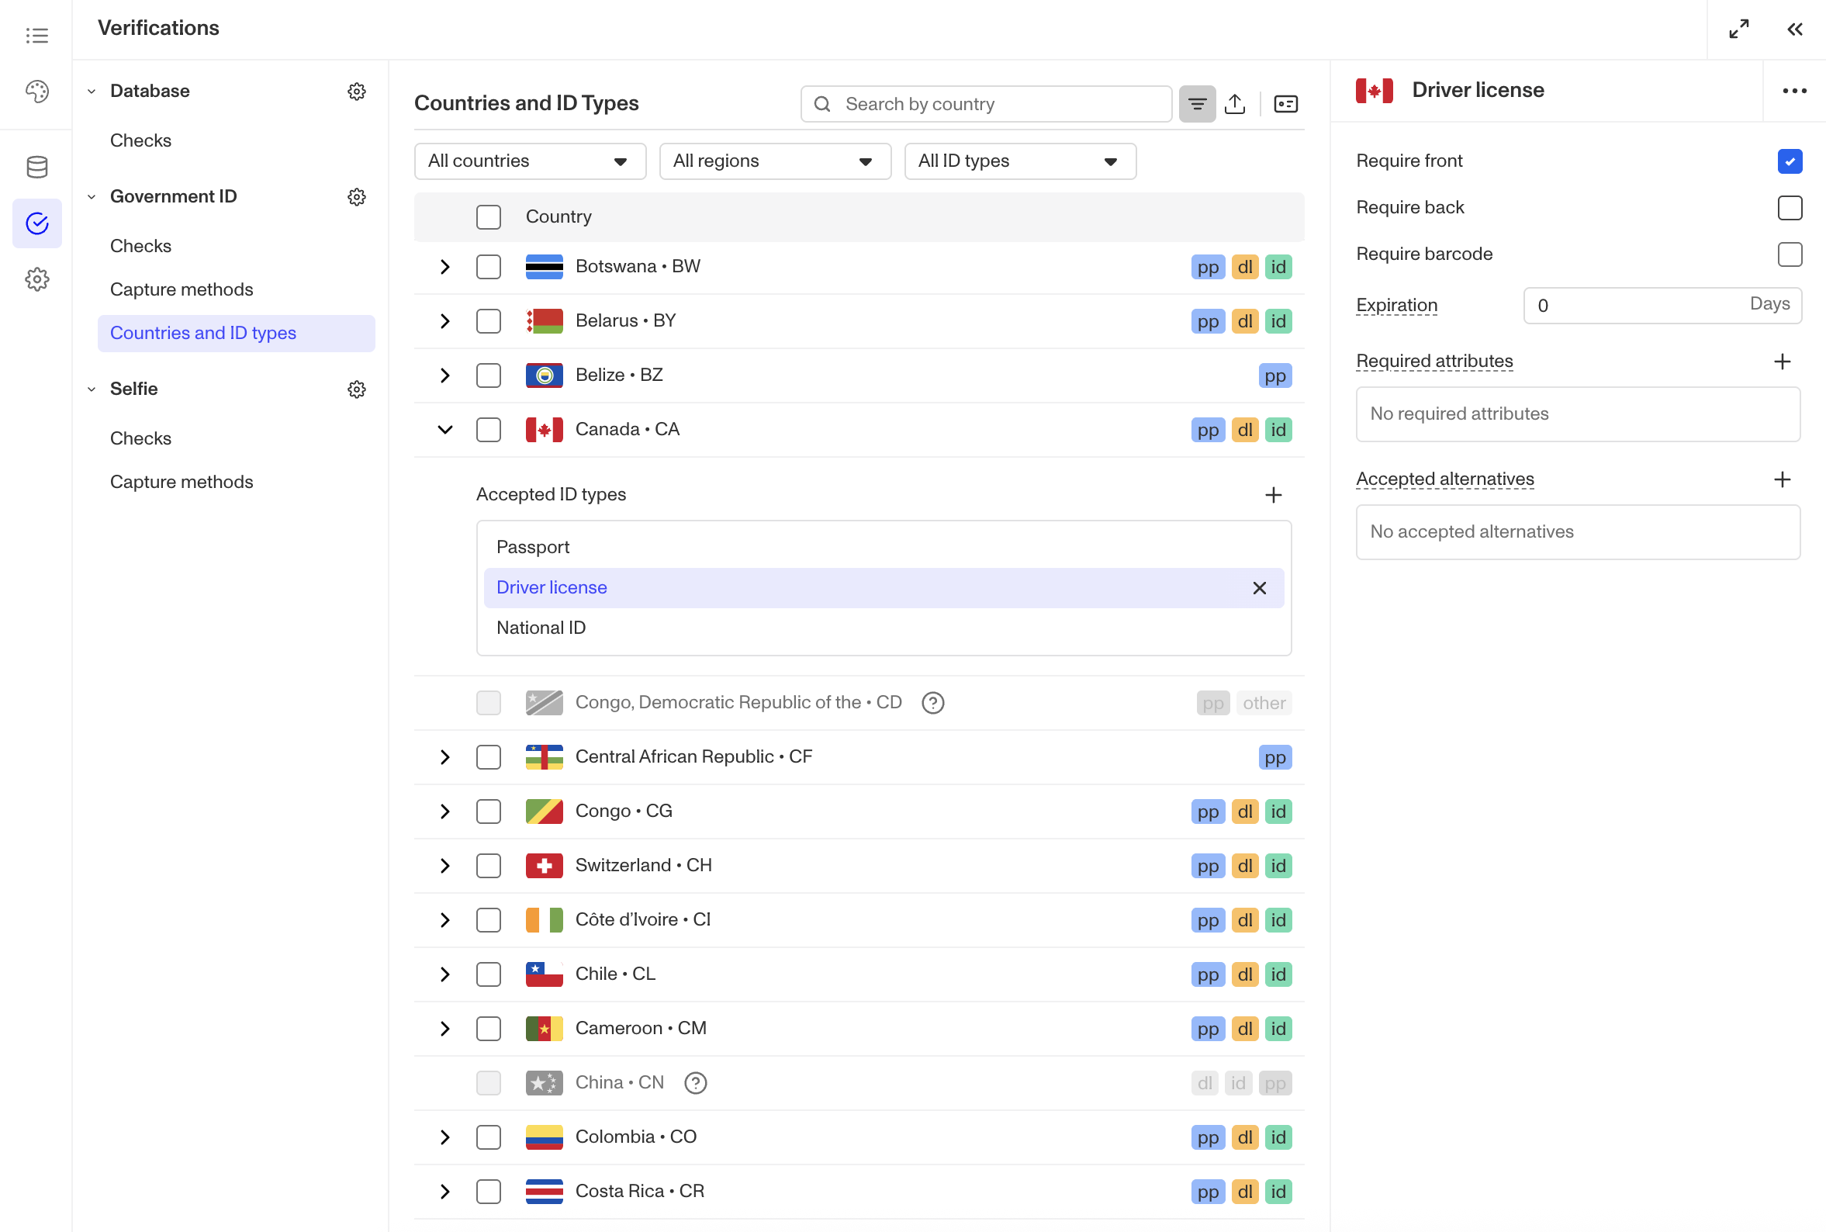The image size is (1826, 1232).
Task: Click the palette icon in the sidebar
Action: pyautogui.click(x=37, y=91)
